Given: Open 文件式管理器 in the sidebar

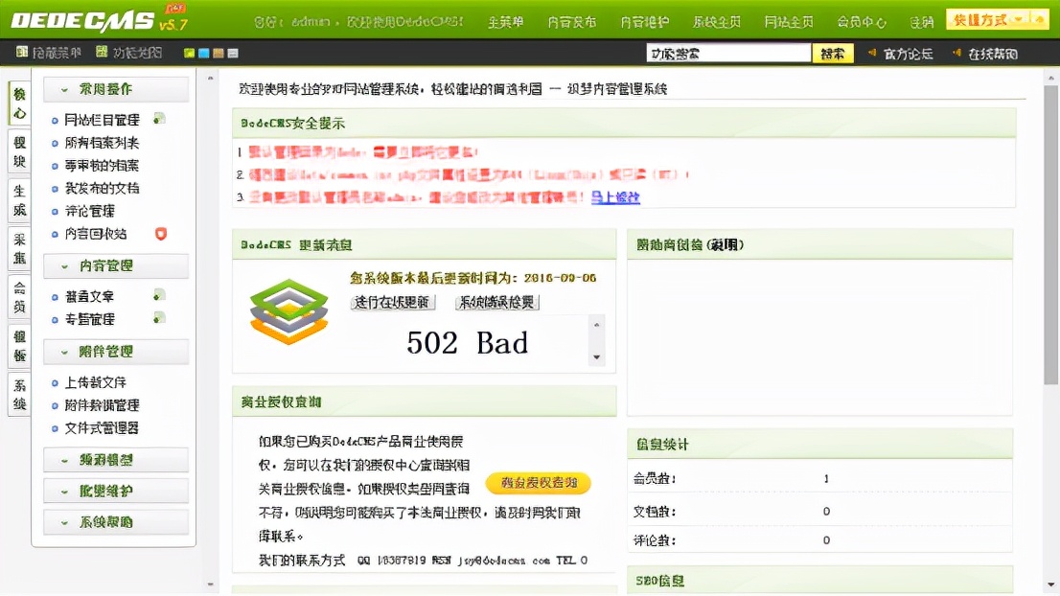Looking at the screenshot, I should pos(103,428).
